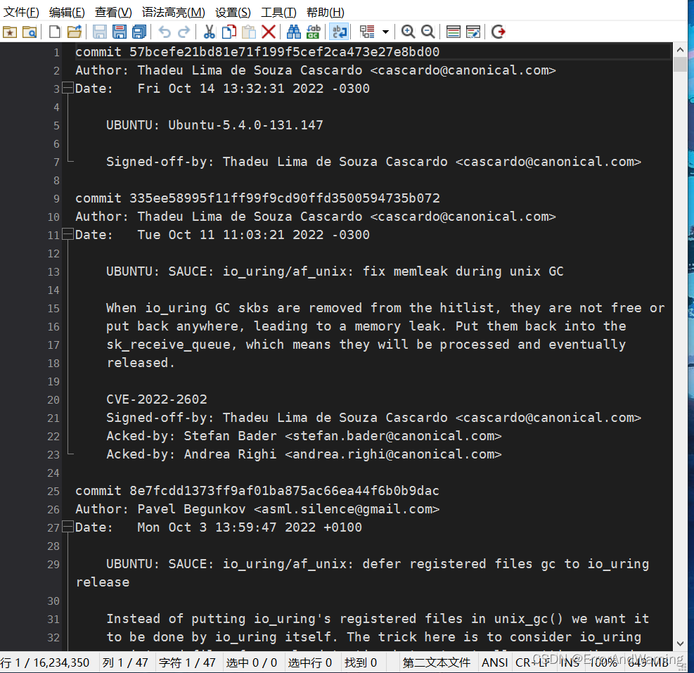Image resolution: width=694 pixels, height=673 pixels.
Task: Open the 文件(F) menu
Action: click(21, 12)
